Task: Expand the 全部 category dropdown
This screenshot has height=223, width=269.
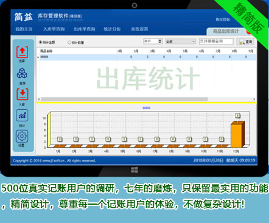Action: (x=194, y=41)
